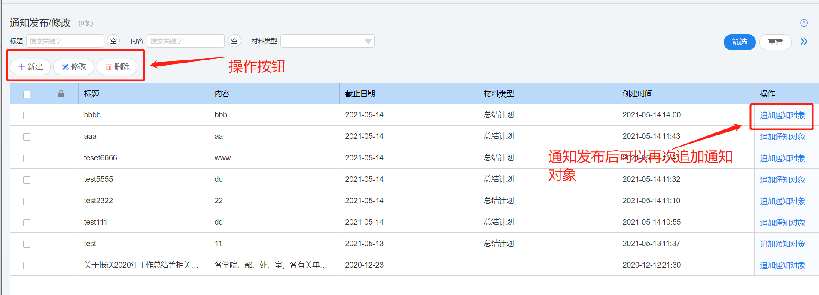
Task: Click the 删除 trash button
Action: tap(117, 67)
